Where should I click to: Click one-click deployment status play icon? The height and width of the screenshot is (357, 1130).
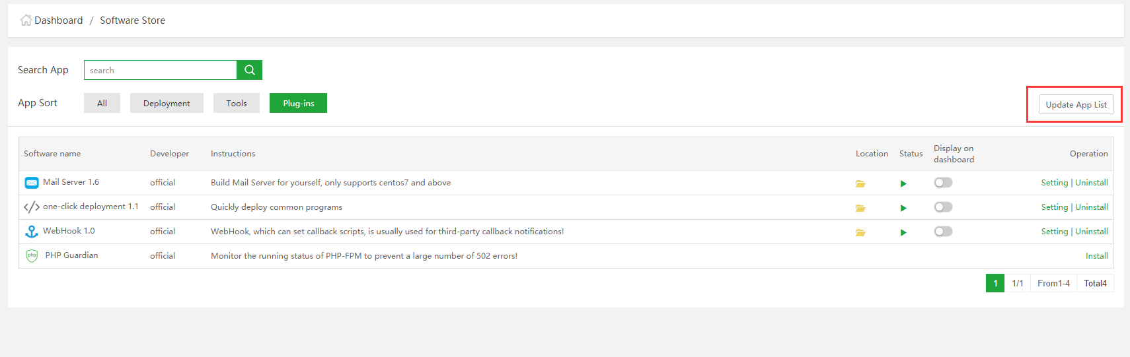coord(903,208)
